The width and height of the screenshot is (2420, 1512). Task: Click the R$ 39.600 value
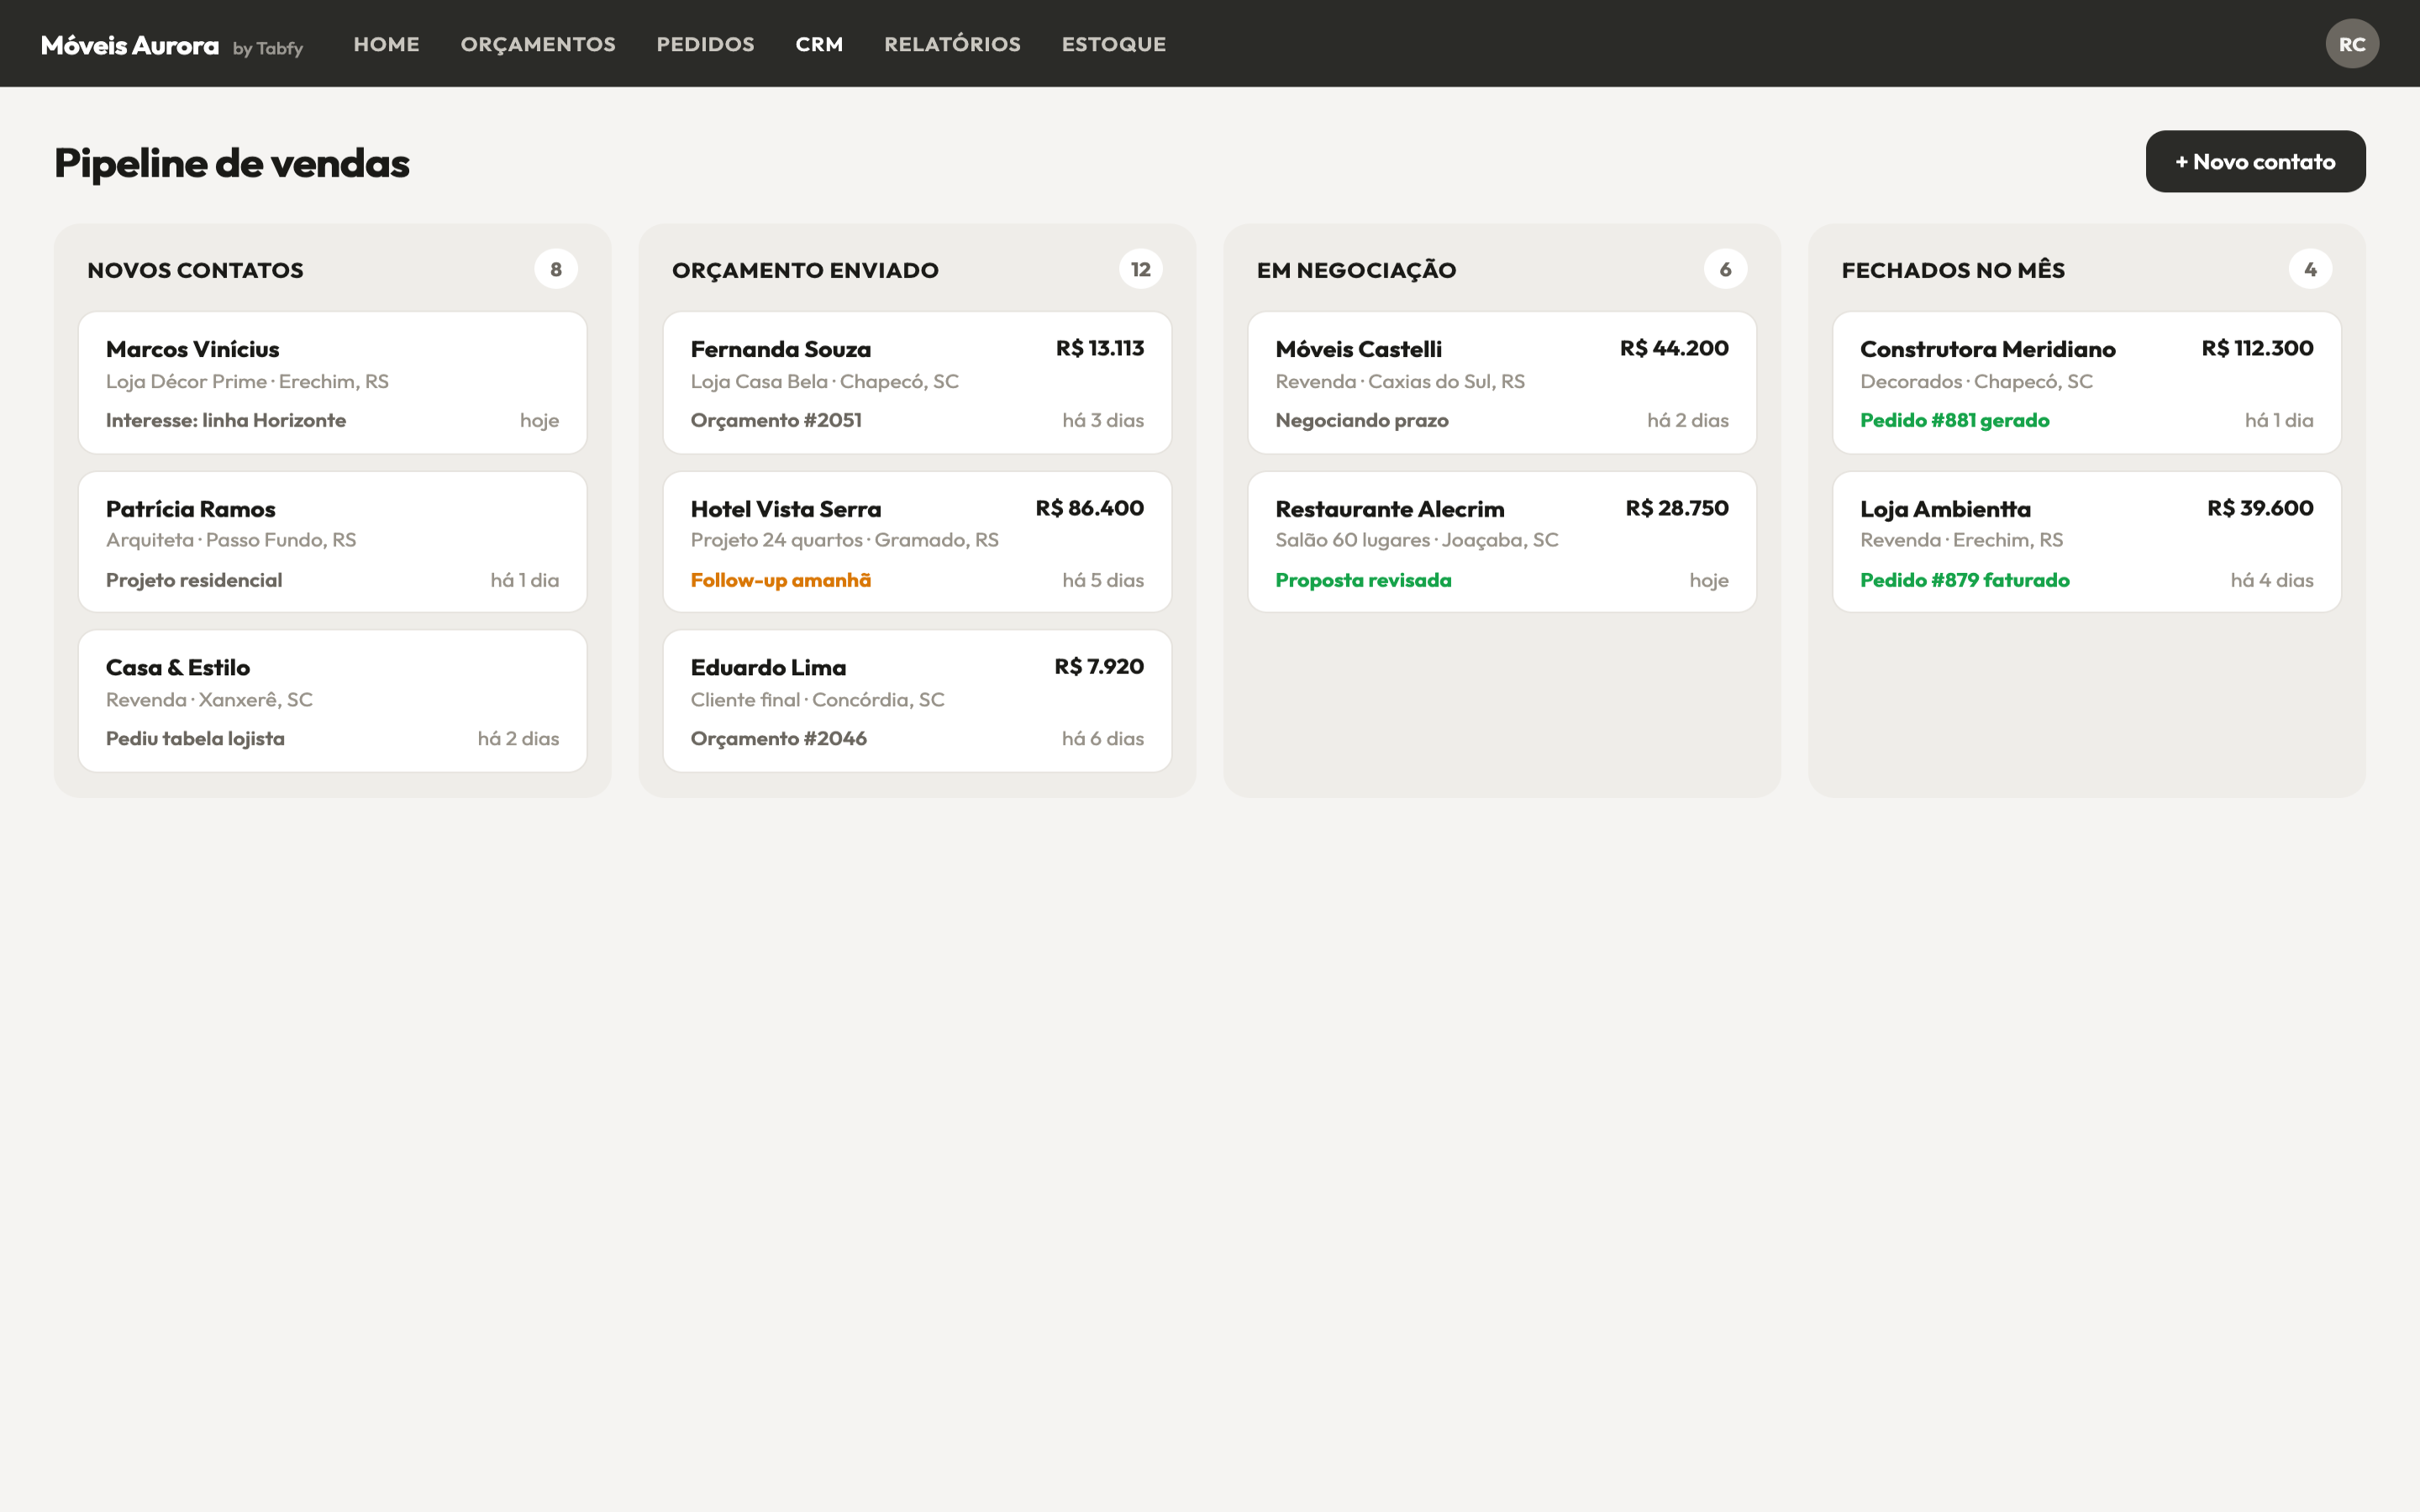click(2260, 508)
